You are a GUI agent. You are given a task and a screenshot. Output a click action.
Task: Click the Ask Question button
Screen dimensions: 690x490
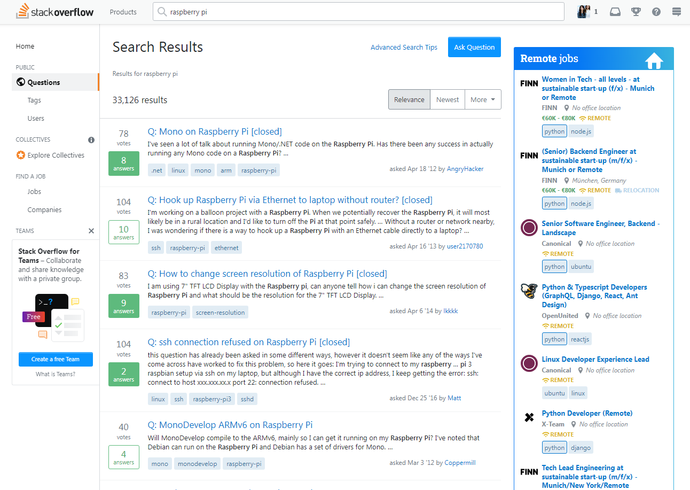(x=474, y=47)
